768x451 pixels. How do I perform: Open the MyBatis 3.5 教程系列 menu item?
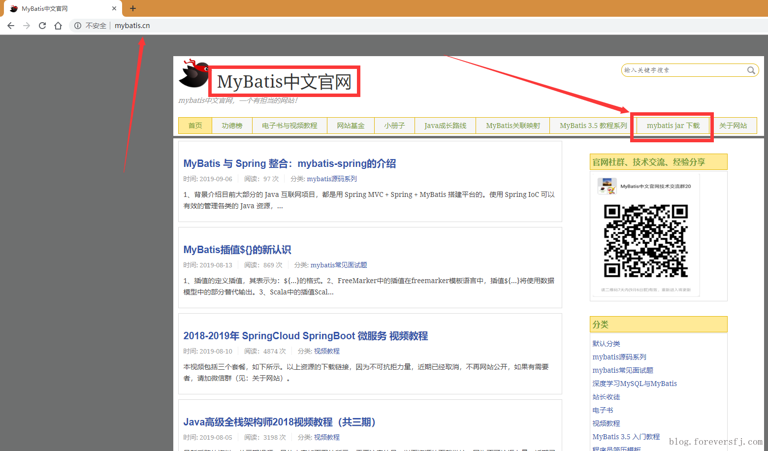(x=593, y=126)
